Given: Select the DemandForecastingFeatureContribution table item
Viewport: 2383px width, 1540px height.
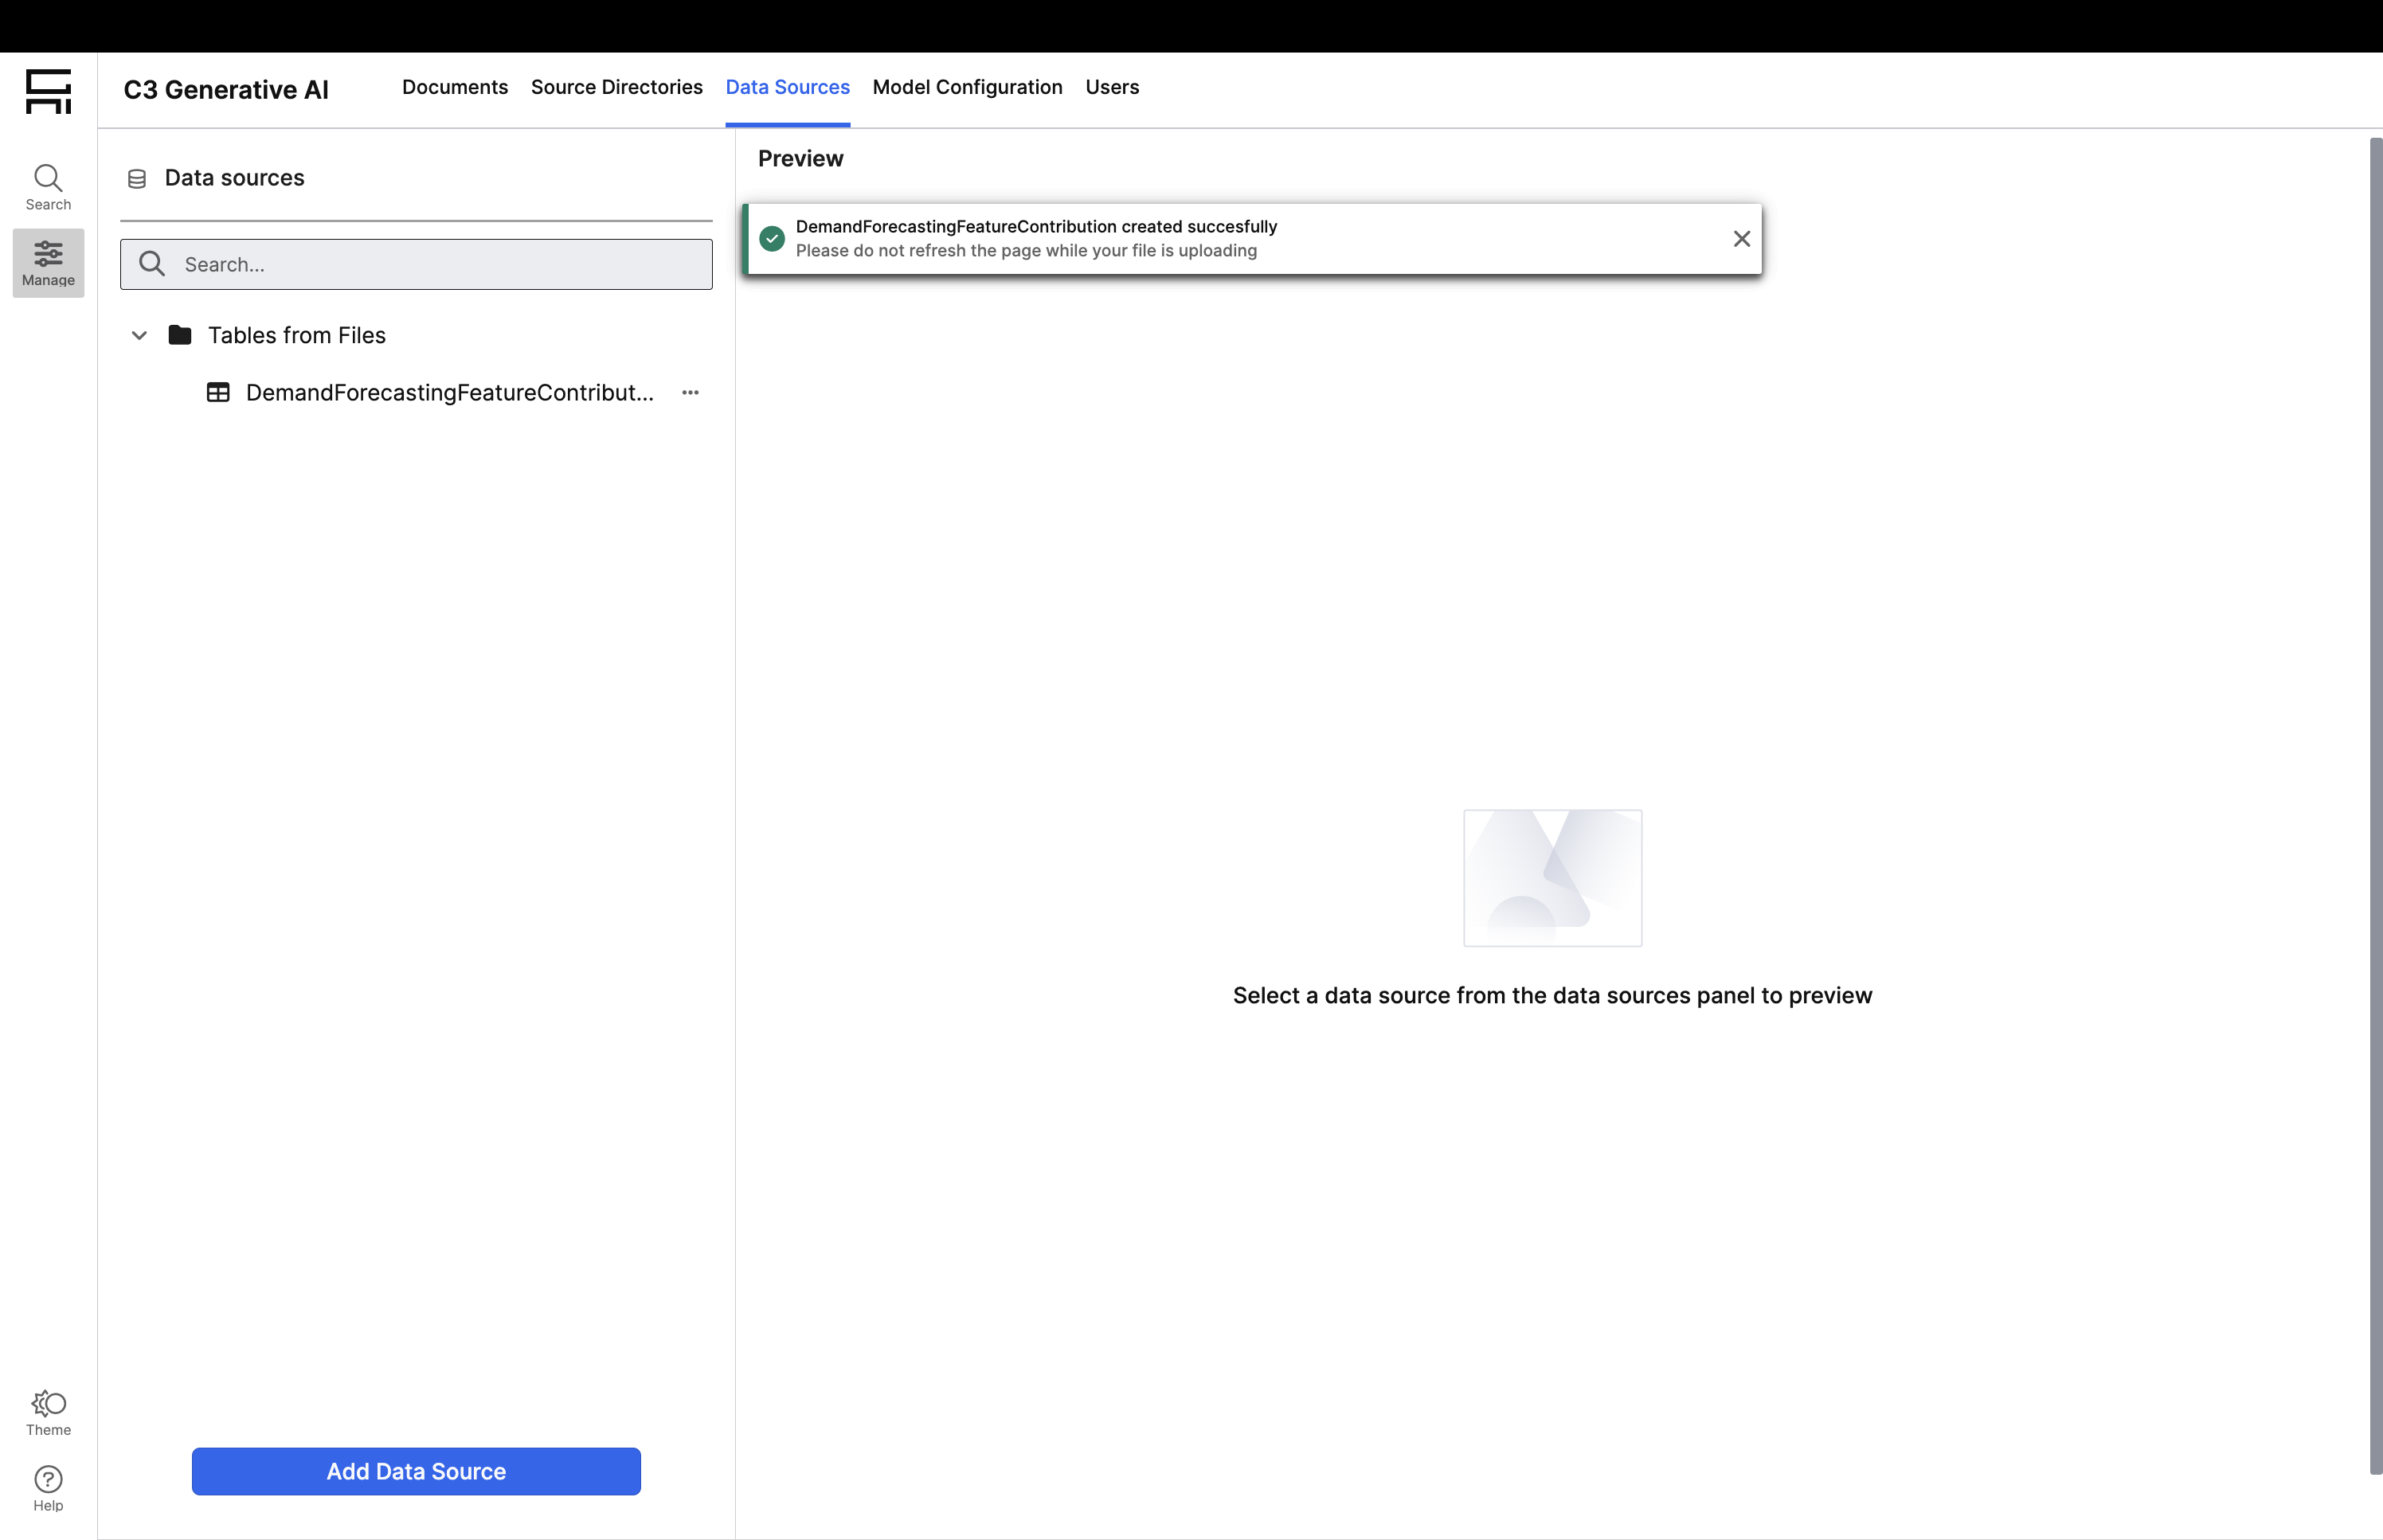Looking at the screenshot, I should coord(449,393).
